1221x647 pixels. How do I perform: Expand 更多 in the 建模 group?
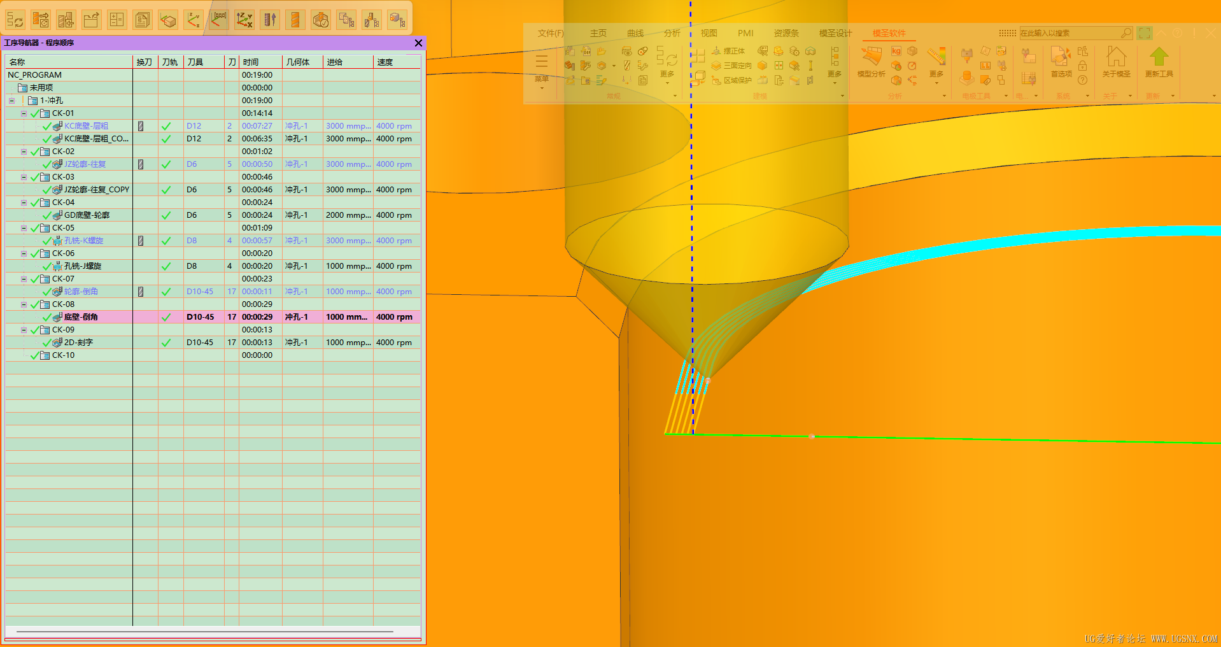coord(835,66)
